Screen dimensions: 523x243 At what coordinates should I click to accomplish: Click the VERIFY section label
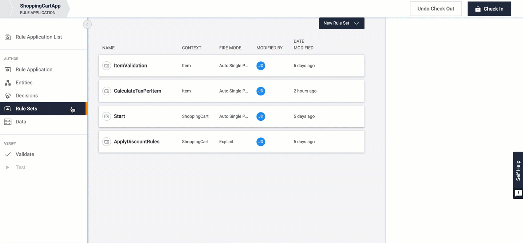pos(10,144)
